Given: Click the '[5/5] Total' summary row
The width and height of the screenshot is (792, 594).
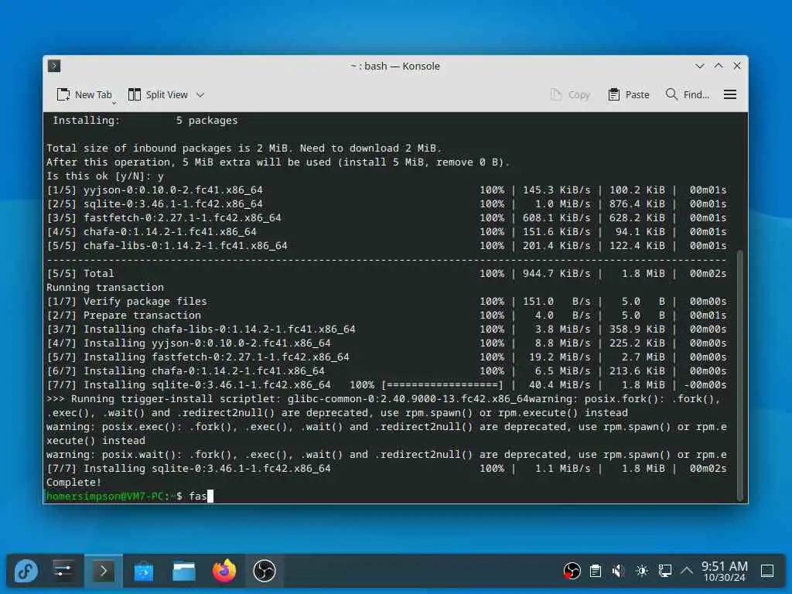Looking at the screenshot, I should tap(387, 273).
